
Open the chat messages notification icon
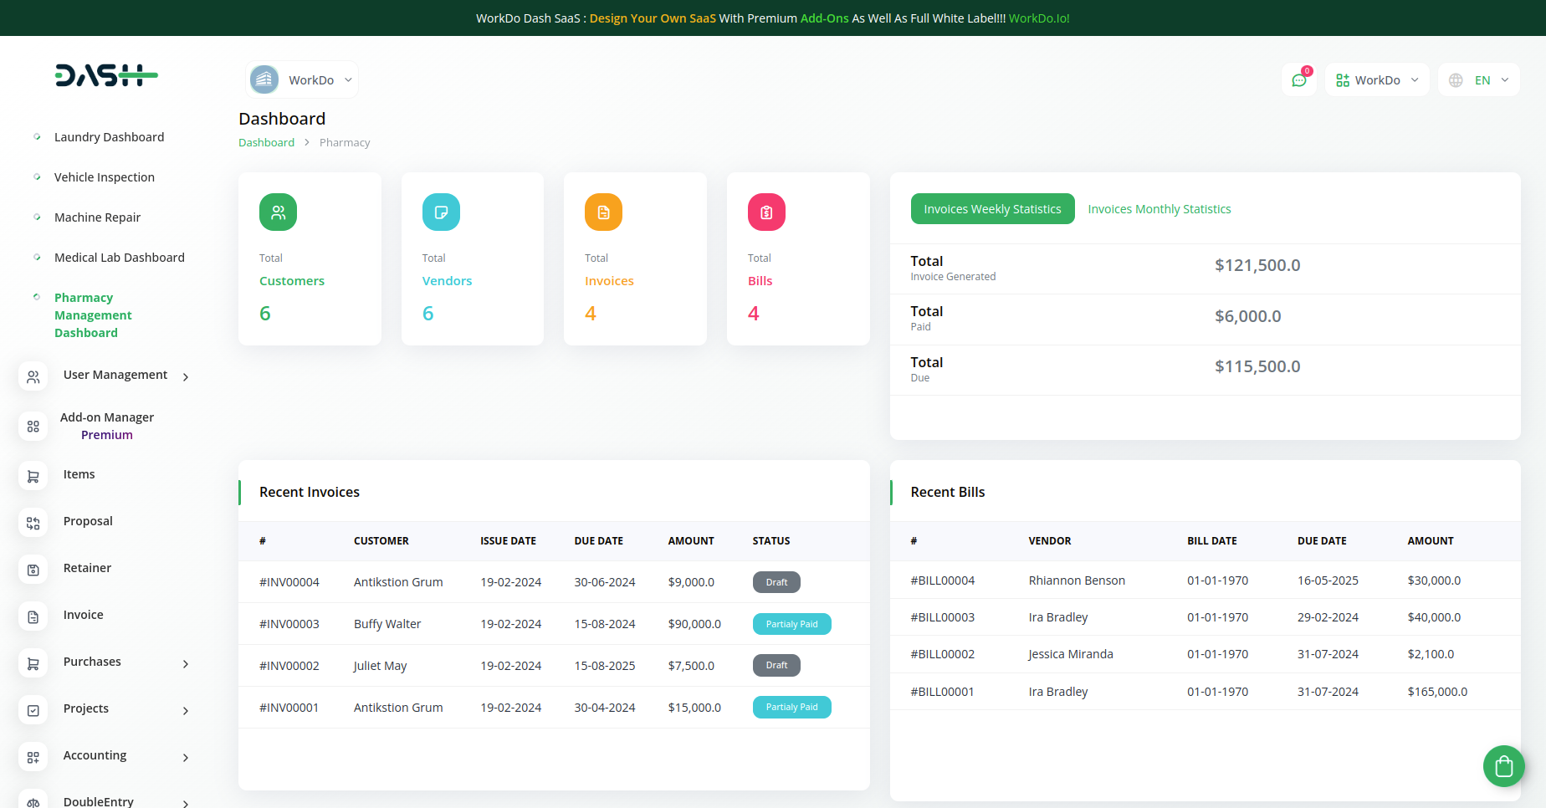click(x=1299, y=80)
